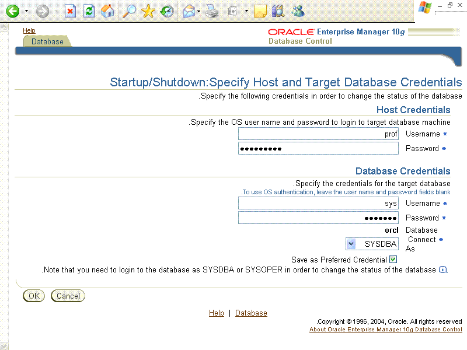Expand the Mail icon dropdown arrow

tap(198, 11)
